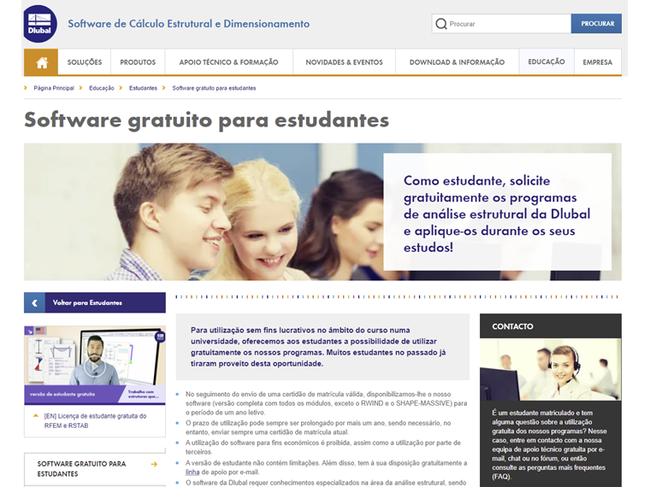This screenshot has height=487, width=650.
Task: Go to home page via house icon
Action: coord(41,62)
